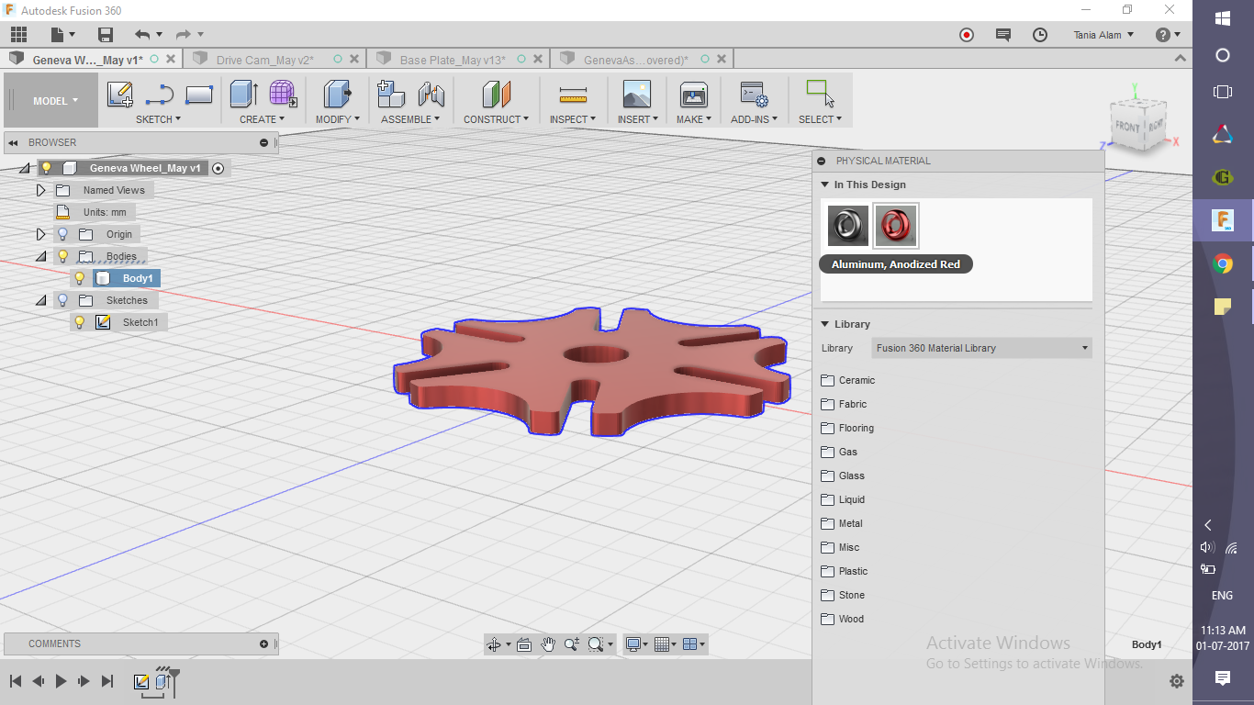
Task: Click the New Component assemble icon
Action: (x=391, y=94)
